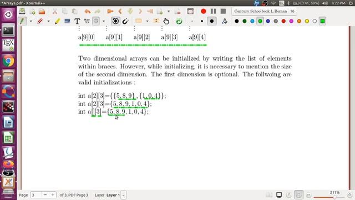Go to the previous page
Viewport: 355px width, 200px height.
tap(120, 11)
